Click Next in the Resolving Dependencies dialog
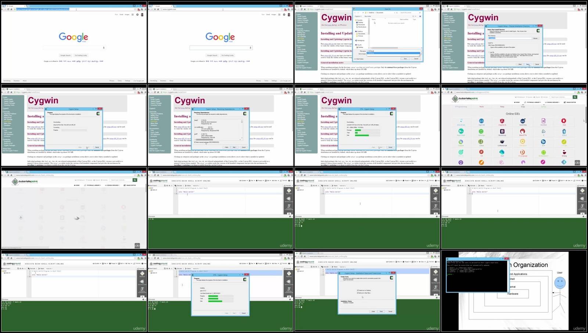Image resolution: width=588 pixels, height=333 pixels. click(x=234, y=147)
